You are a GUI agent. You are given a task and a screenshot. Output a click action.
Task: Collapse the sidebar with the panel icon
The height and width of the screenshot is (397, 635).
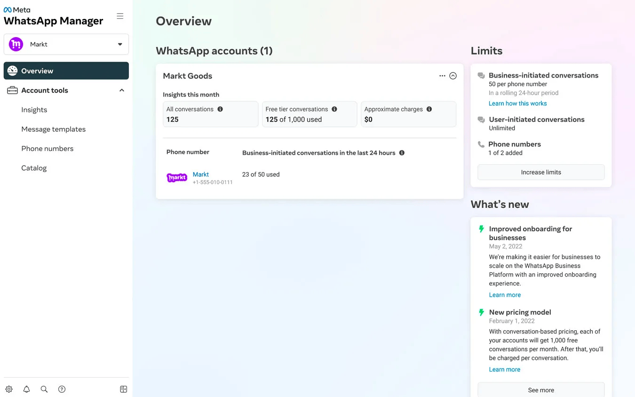(123, 389)
